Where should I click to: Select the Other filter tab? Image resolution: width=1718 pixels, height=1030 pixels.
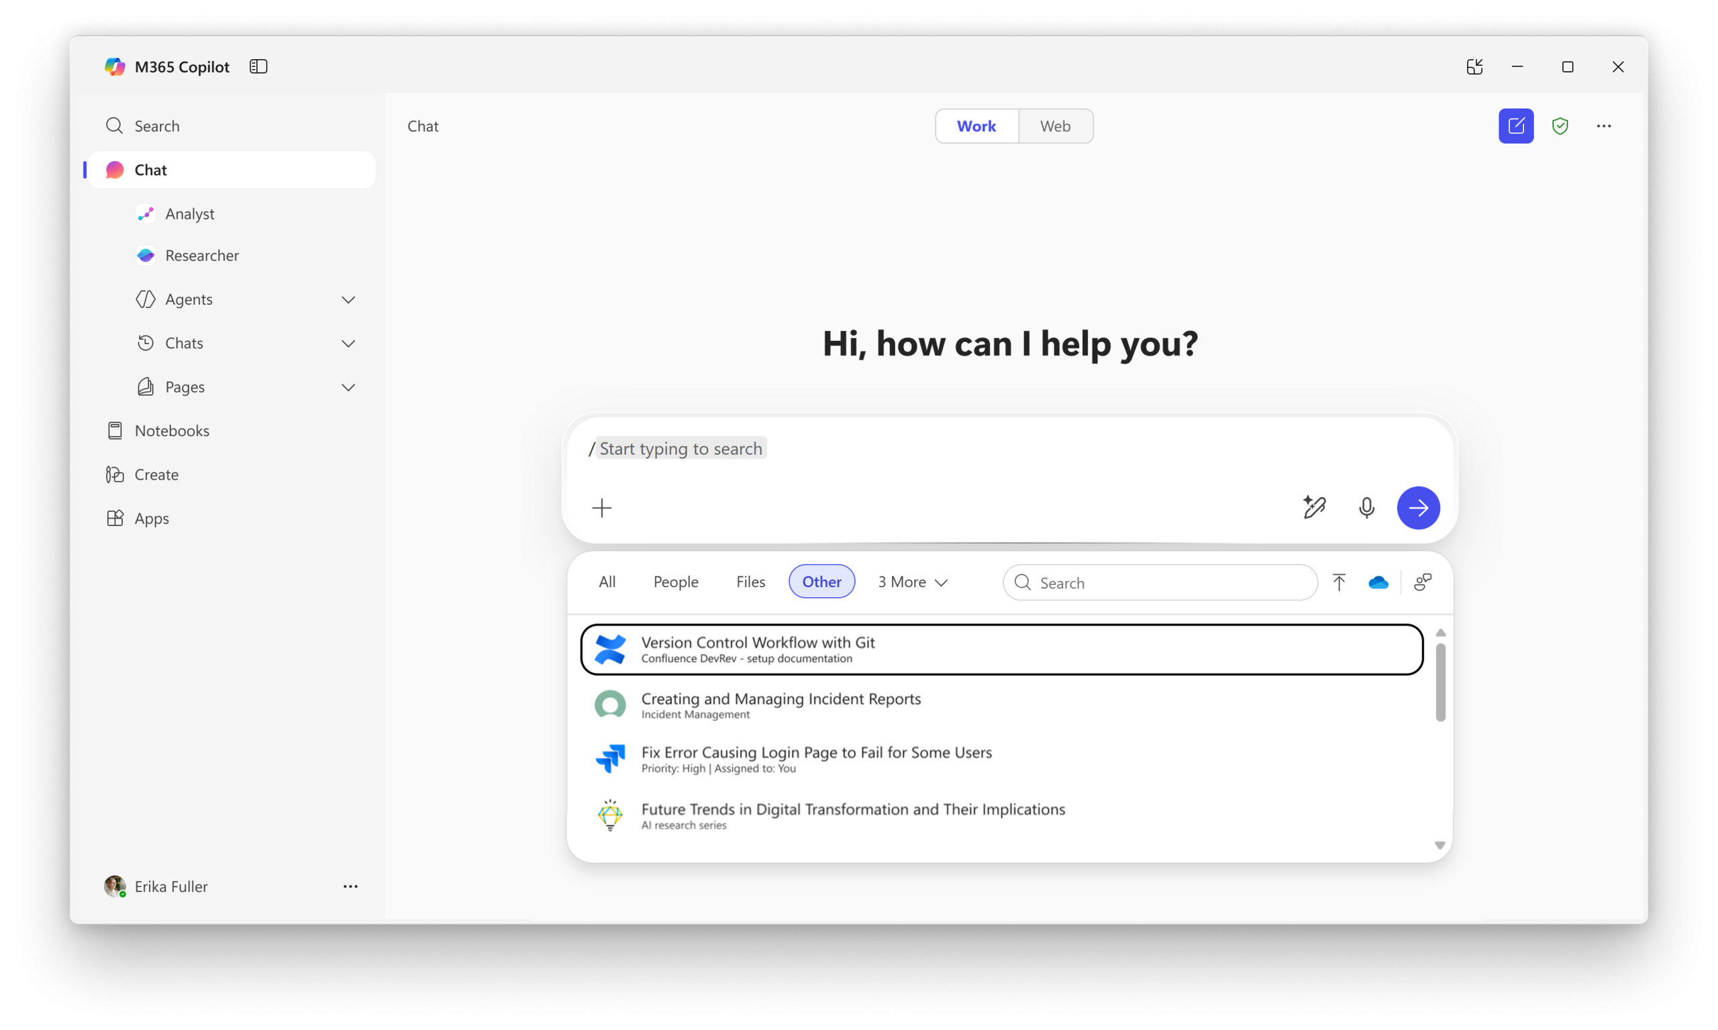822,582
